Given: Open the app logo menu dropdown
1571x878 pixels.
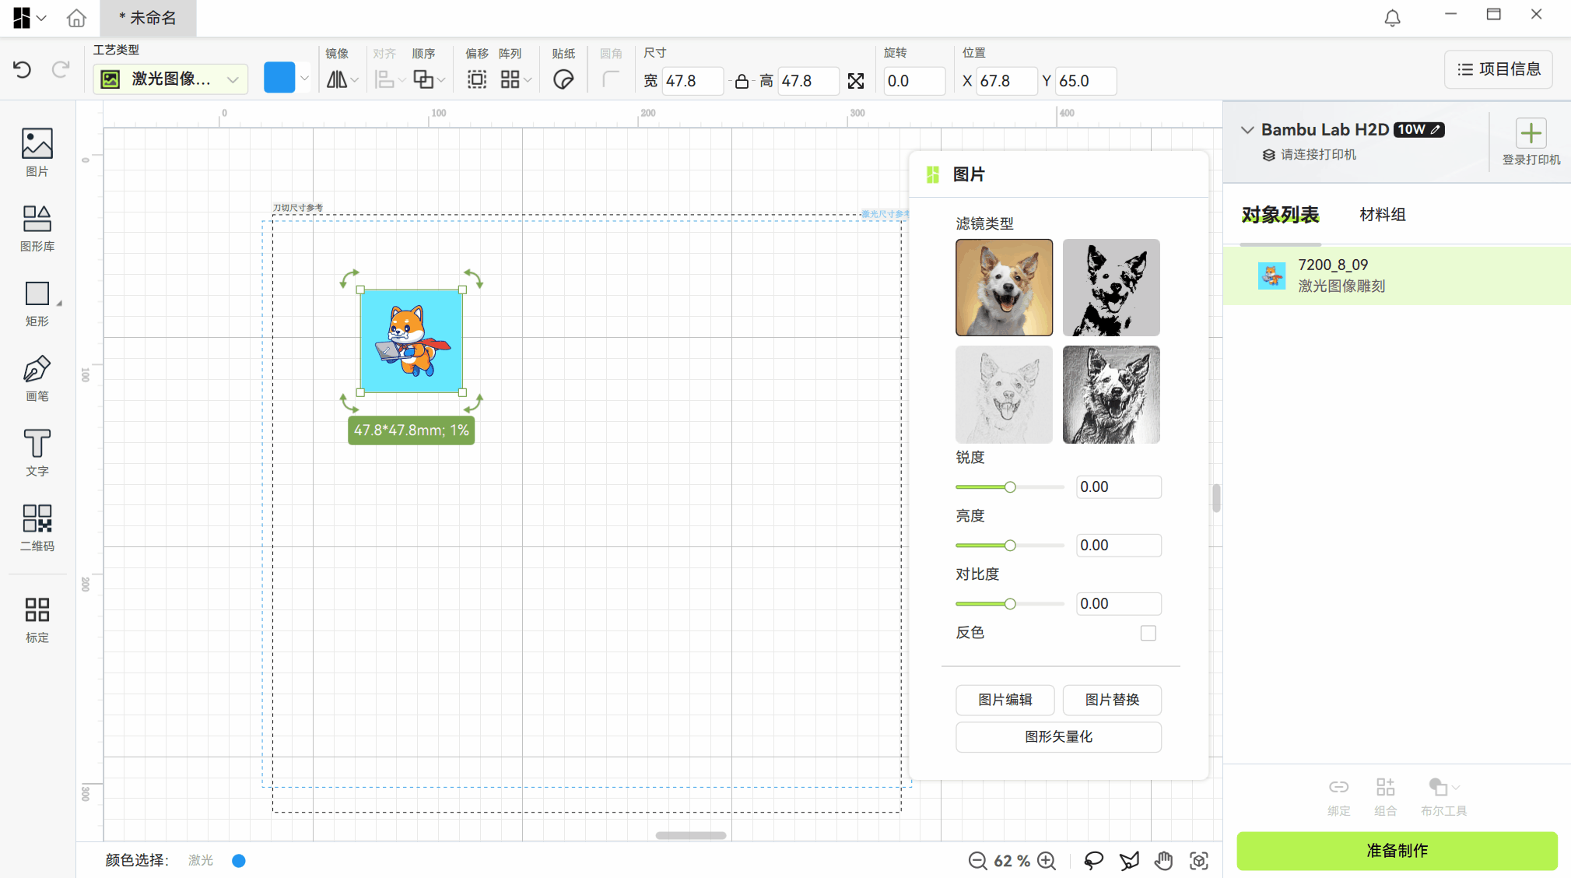Looking at the screenshot, I should point(30,18).
